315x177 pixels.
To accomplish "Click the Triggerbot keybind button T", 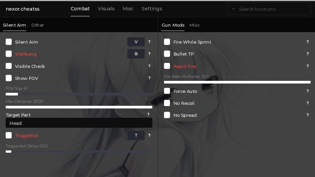I will [x=136, y=135].
